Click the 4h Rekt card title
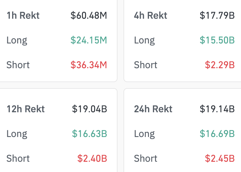The image size is (241, 172). (x=150, y=15)
